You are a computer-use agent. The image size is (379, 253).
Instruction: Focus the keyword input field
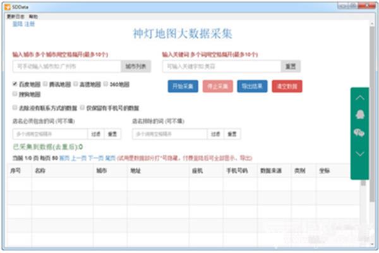[222, 66]
